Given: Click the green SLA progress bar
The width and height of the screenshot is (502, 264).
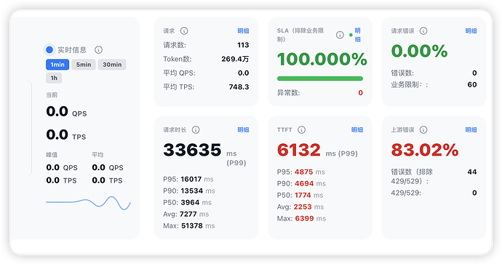Looking at the screenshot, I should [320, 79].
